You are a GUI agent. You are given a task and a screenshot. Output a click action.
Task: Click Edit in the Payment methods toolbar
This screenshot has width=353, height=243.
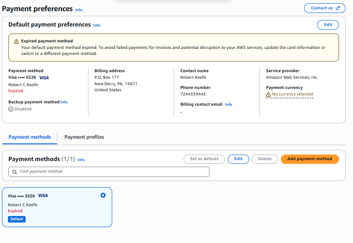238,159
